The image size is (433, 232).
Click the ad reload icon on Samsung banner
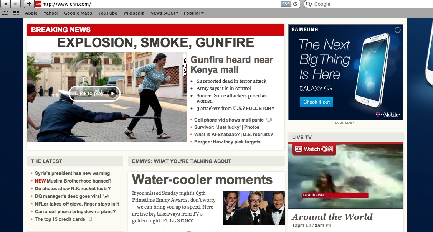[398, 30]
